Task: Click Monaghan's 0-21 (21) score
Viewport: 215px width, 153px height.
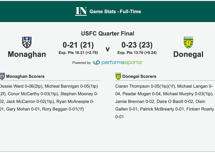Action: point(78,45)
